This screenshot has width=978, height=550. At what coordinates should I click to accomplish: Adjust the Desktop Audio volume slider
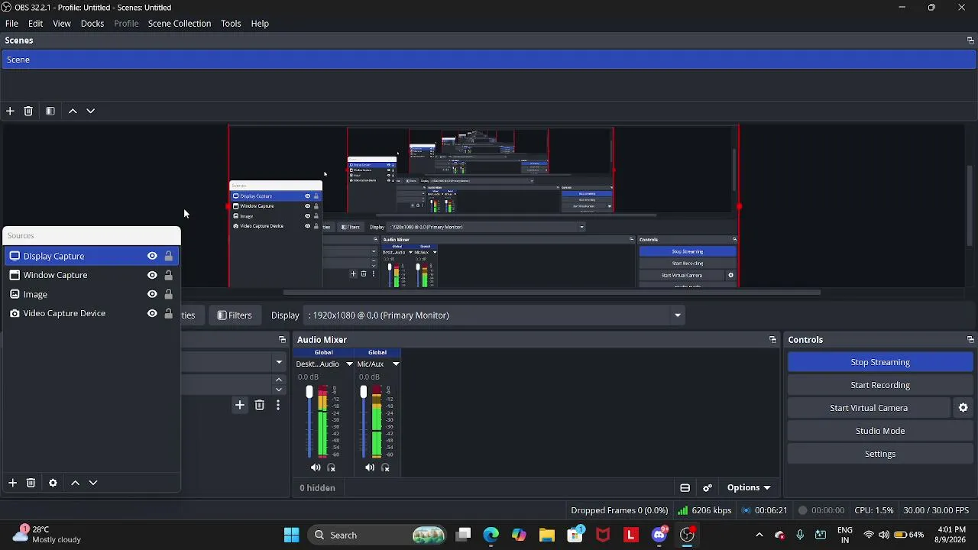pos(309,393)
